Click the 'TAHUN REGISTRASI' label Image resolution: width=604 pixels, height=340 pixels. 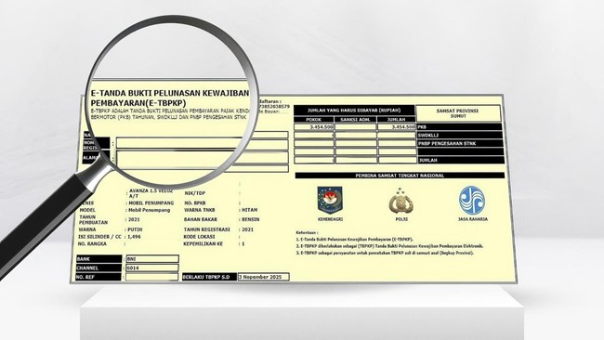[207, 229]
